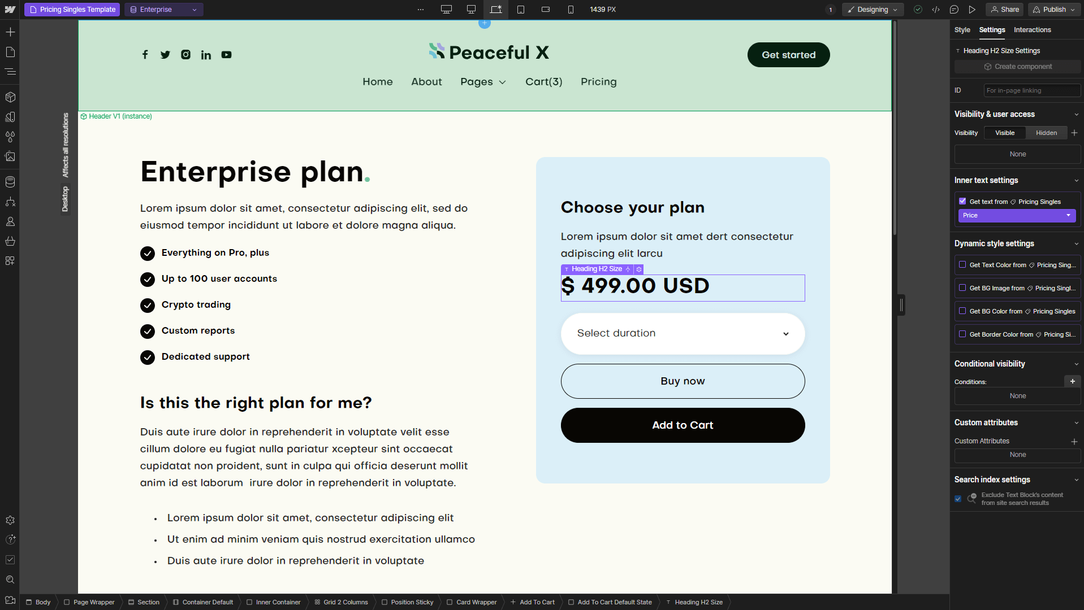Uncheck Get text from Pricing Singles
The width and height of the screenshot is (1084, 610).
point(963,201)
